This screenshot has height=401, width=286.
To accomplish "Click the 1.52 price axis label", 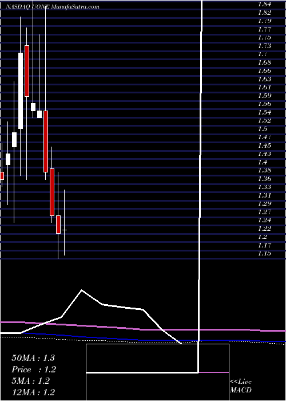I will tap(264, 120).
